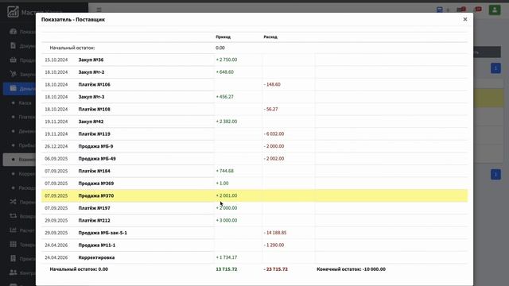The height and width of the screenshot is (286, 509).
Task: Open document Закуп №36
Action: pyautogui.click(x=91, y=60)
